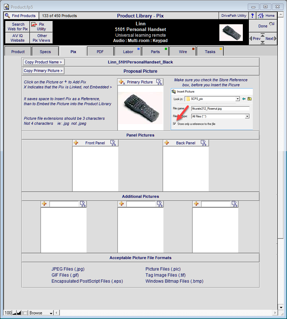Open the DrivePath Utility

tap(234, 16)
